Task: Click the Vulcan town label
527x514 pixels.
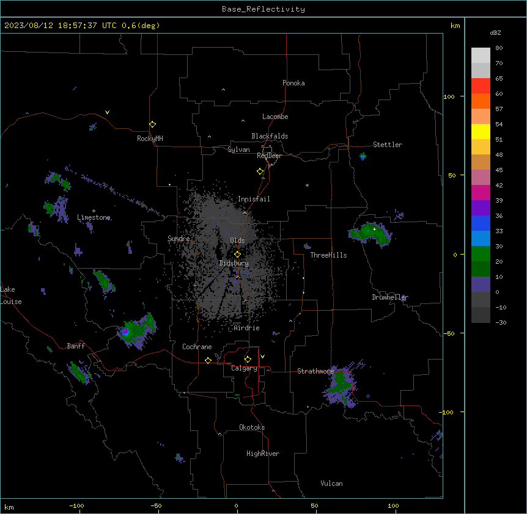Action: pyautogui.click(x=332, y=483)
